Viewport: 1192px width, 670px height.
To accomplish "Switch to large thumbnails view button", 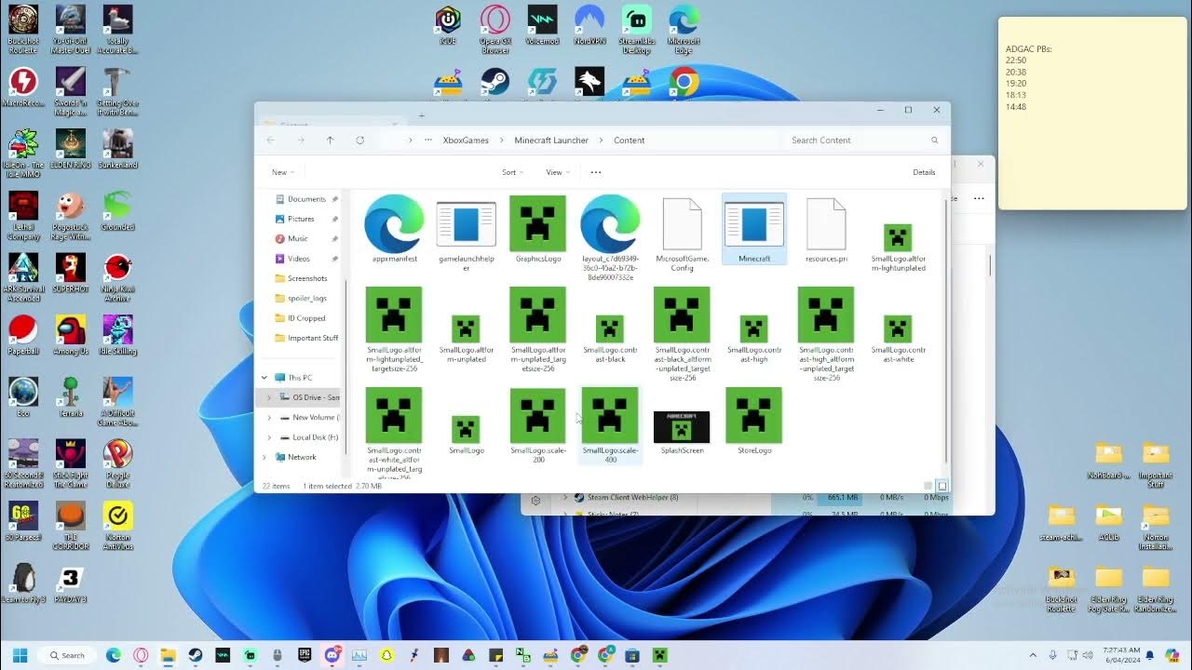I will 942,486.
